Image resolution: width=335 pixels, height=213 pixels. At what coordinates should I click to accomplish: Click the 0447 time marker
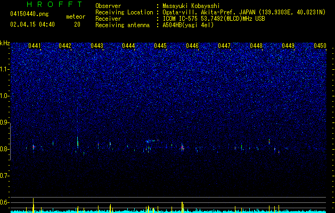pos(224,46)
